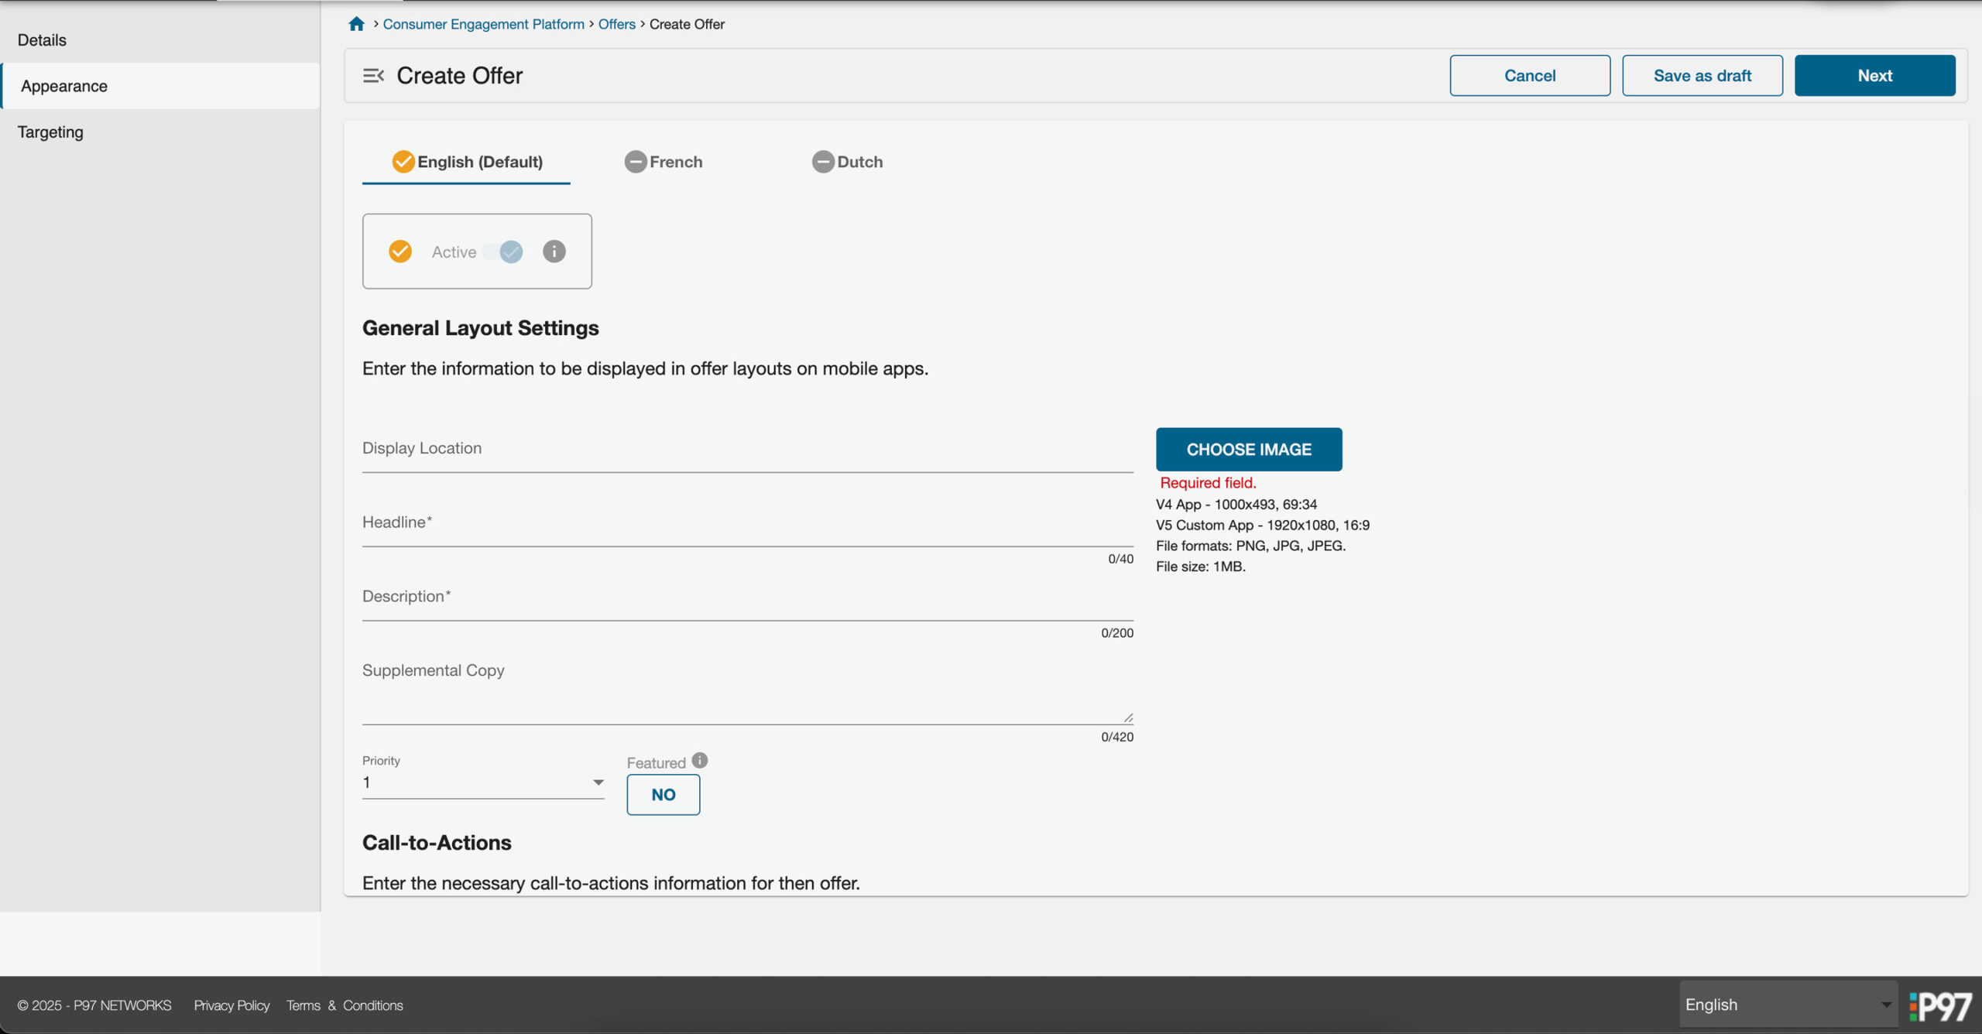The height and width of the screenshot is (1034, 1982).
Task: Open the footer English language dropdown
Action: pyautogui.click(x=1788, y=1005)
